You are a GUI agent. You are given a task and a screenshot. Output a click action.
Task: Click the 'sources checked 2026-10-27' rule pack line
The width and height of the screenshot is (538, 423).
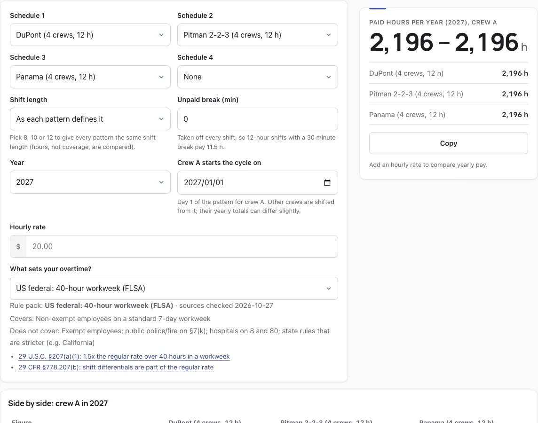pyautogui.click(x=142, y=306)
